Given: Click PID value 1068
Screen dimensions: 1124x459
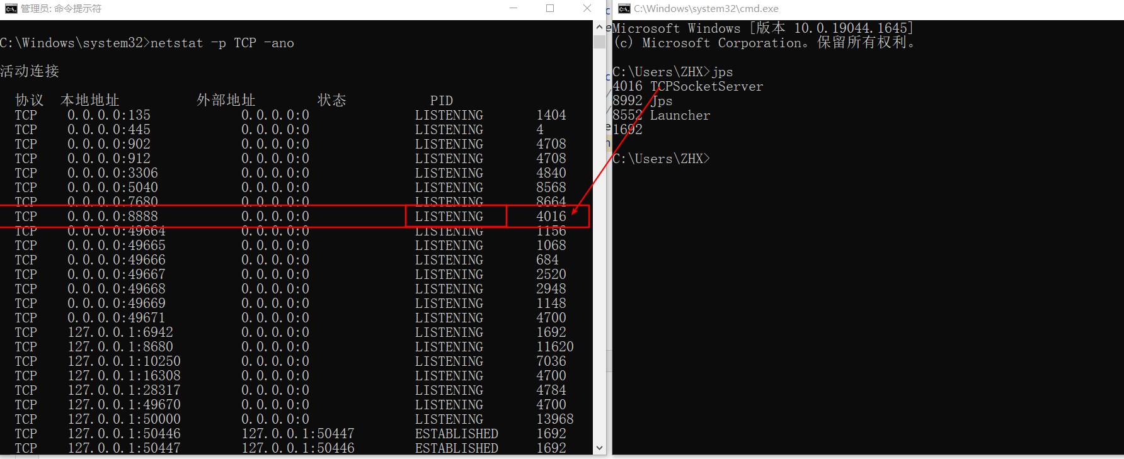Looking at the screenshot, I should coord(551,246).
